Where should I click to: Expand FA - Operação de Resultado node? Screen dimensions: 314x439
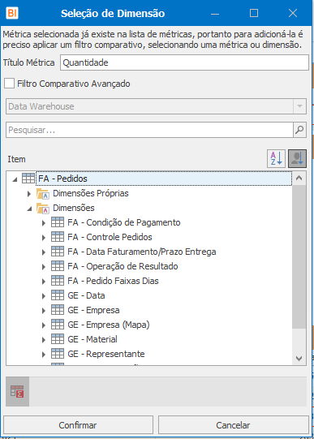click(44, 266)
